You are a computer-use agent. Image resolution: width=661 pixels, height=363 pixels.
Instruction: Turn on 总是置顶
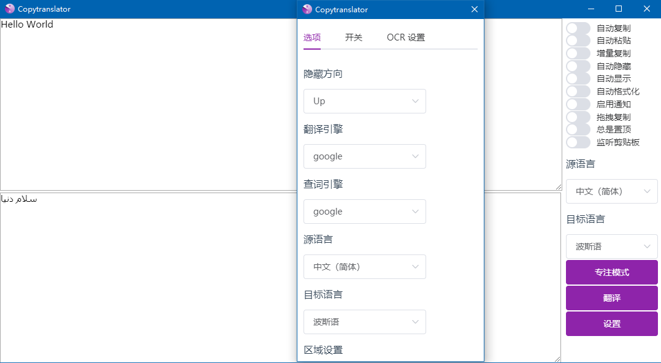click(x=577, y=129)
